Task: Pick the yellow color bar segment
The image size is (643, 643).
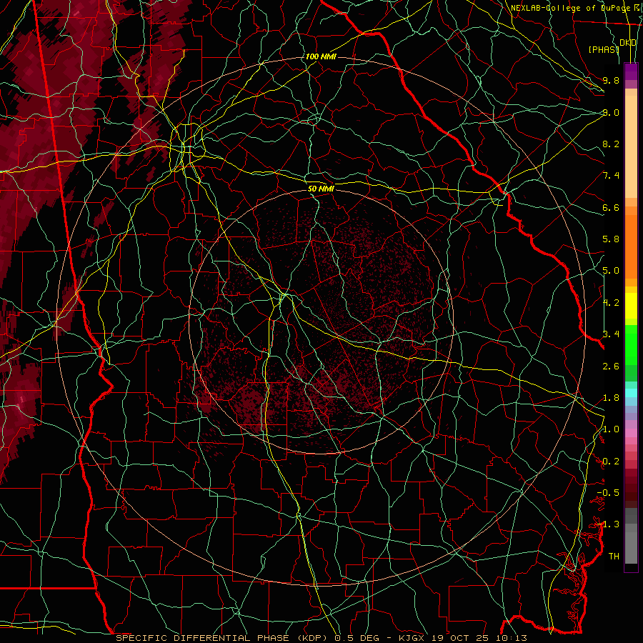Action: coord(631,306)
